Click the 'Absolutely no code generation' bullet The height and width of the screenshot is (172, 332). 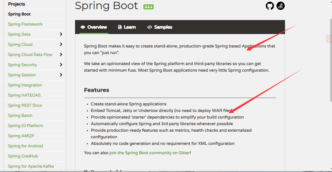pyautogui.click(x=163, y=143)
